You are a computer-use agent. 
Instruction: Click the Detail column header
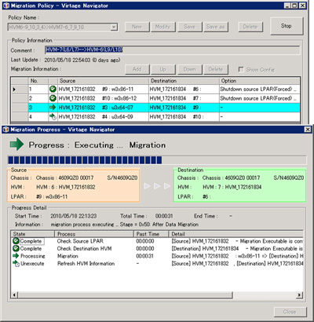pyautogui.click(x=236, y=234)
